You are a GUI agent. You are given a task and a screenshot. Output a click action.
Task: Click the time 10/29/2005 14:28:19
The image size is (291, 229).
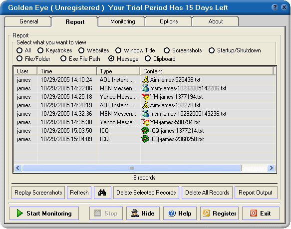coord(66,105)
